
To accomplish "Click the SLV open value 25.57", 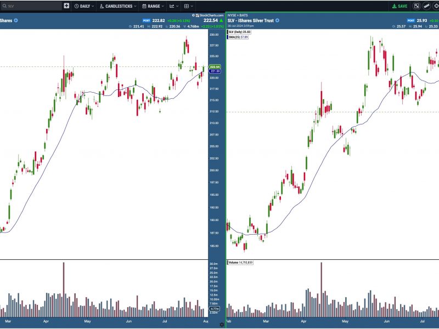I will [x=401, y=26].
